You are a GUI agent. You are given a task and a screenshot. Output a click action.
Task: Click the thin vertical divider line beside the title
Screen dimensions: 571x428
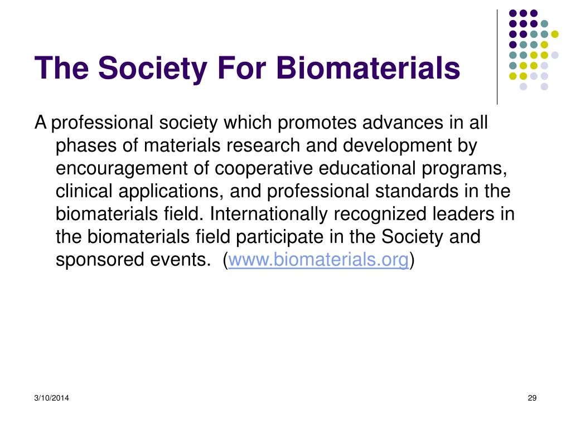pos(497,57)
